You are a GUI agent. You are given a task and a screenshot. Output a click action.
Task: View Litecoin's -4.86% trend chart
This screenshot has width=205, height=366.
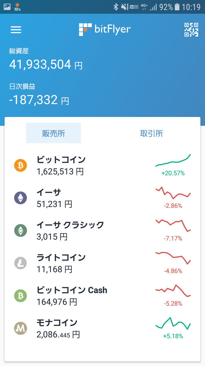click(173, 258)
